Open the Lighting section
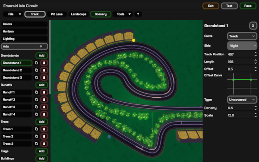This screenshot has width=259, height=162. pos(25,39)
